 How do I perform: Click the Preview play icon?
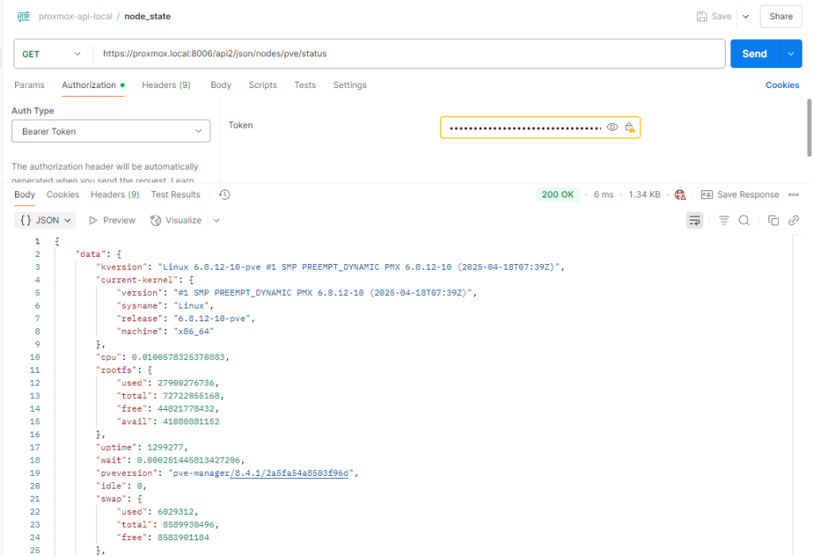[93, 220]
